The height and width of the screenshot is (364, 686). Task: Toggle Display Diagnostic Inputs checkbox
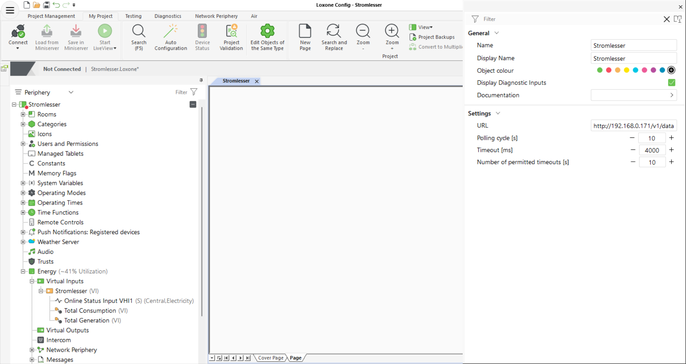[x=672, y=82]
